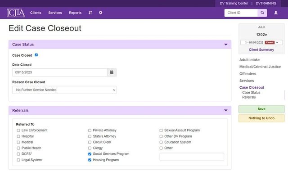Check the Law Enforcement referral box
Screen dimensions: 288x171
18,130
